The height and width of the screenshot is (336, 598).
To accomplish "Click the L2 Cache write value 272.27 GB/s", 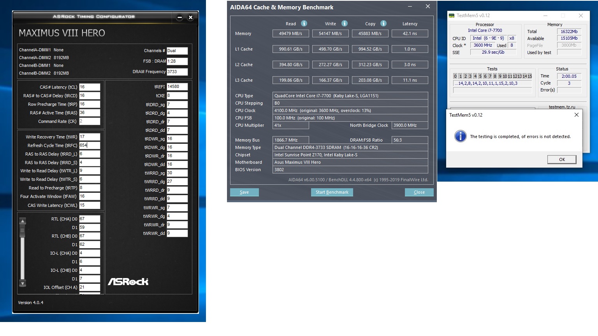I will pos(331,65).
